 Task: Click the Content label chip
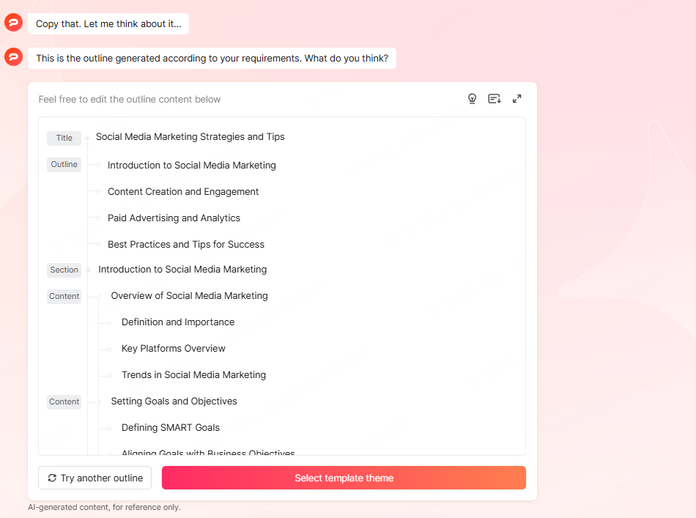pos(64,296)
